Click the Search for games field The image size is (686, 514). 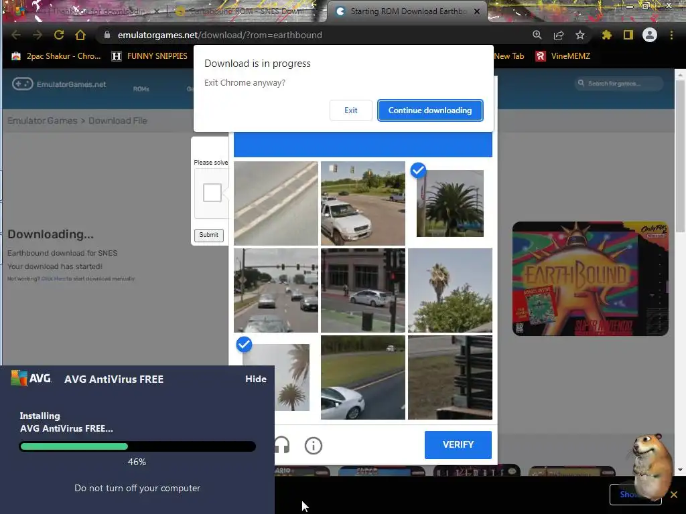point(619,83)
